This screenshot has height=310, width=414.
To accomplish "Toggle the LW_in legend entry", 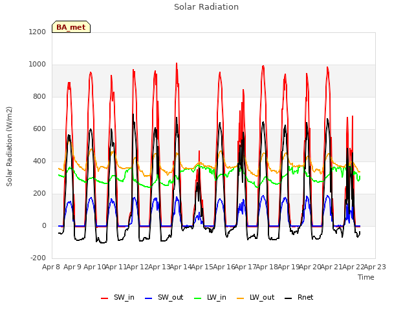I will (x=210, y=298).
